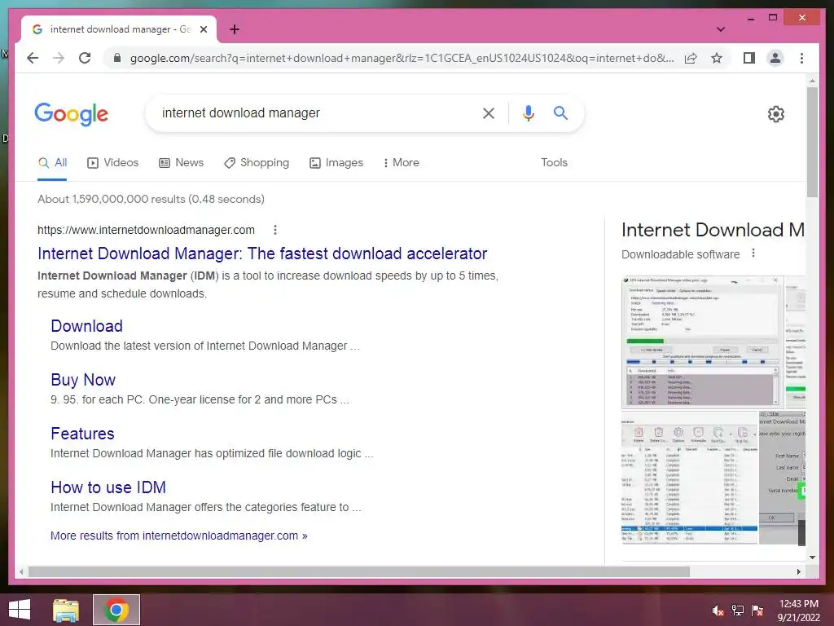Image resolution: width=834 pixels, height=626 pixels.
Task: Open the Chrome profile avatar
Action: (x=775, y=58)
